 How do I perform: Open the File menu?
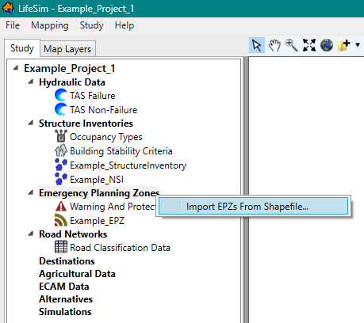coord(13,25)
